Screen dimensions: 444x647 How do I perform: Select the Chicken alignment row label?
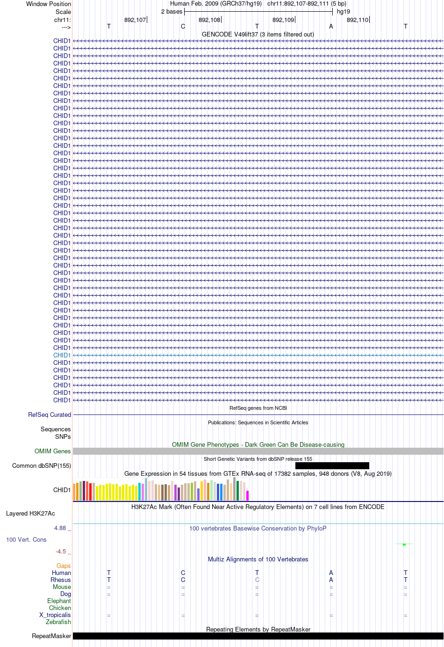pos(60,608)
